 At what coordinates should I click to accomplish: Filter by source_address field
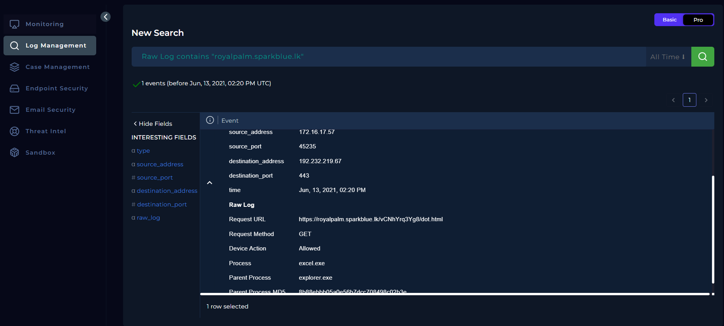pos(160,164)
